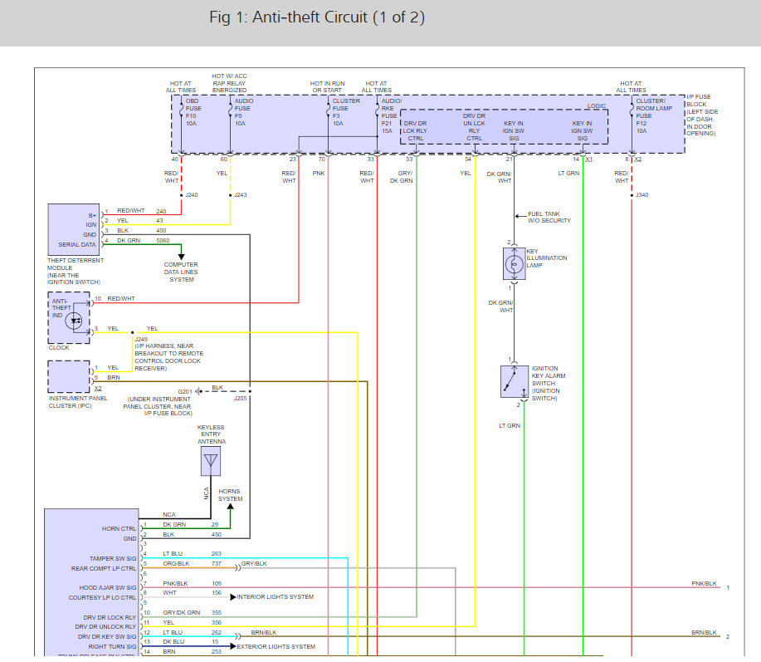The height and width of the screenshot is (662, 761).
Task: Click the 'AUDIO/RKE FUSE F21 15A' label
Action: 391,116
